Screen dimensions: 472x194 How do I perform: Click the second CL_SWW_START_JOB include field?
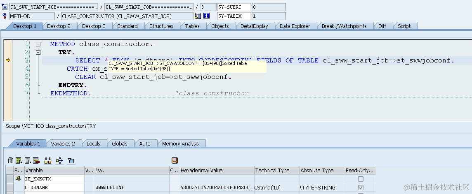click(x=149, y=7)
